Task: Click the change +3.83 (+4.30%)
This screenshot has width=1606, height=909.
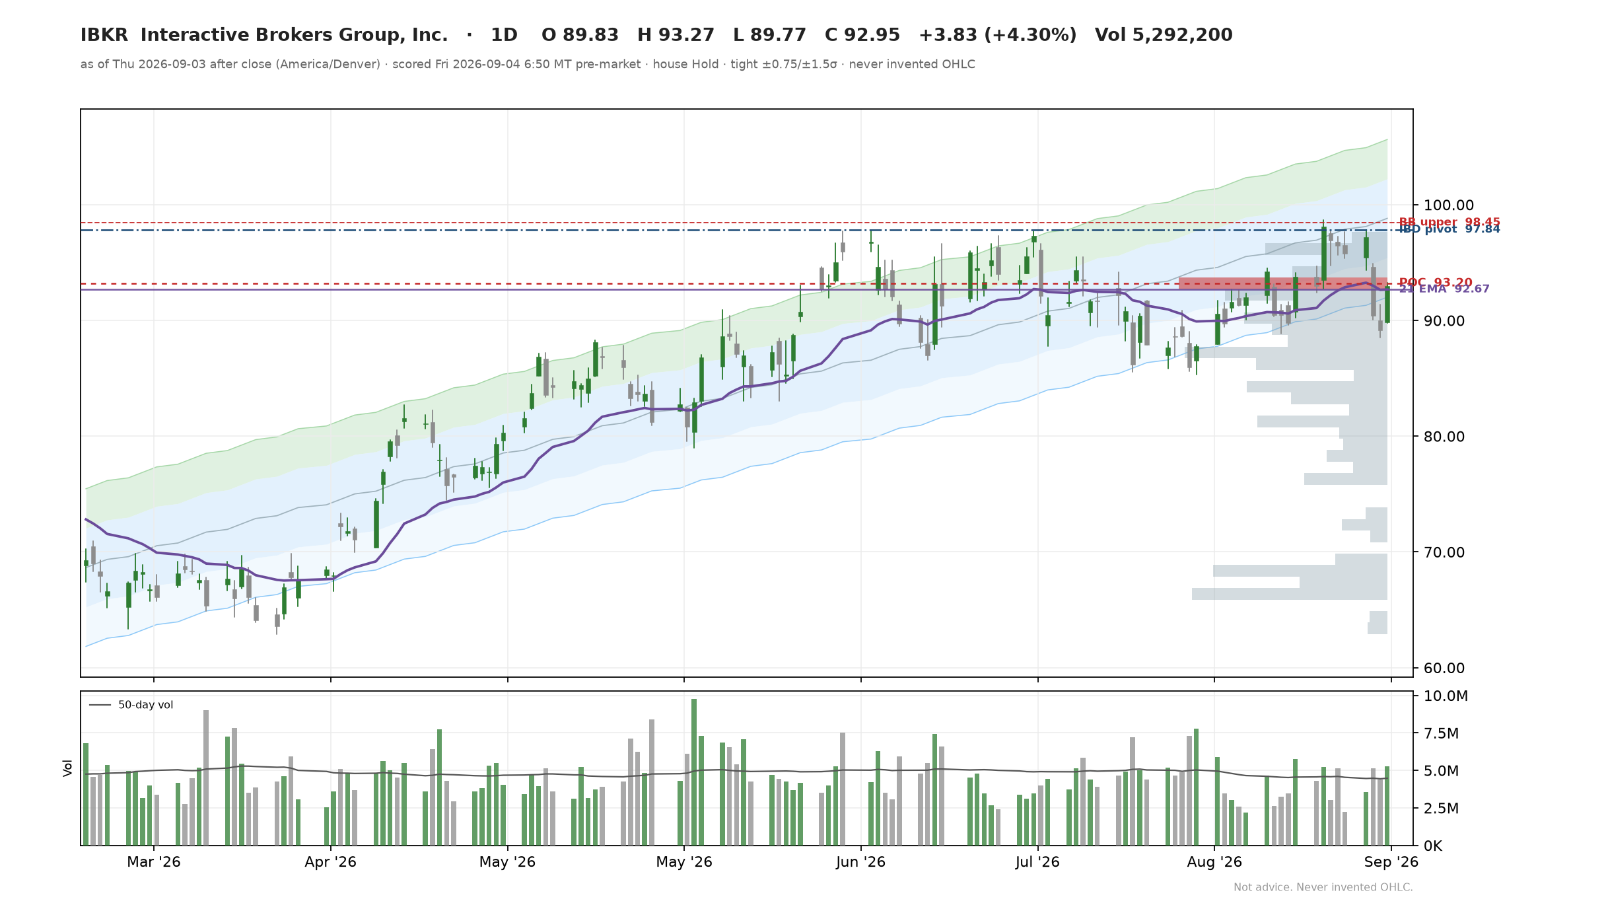Action: (x=997, y=35)
